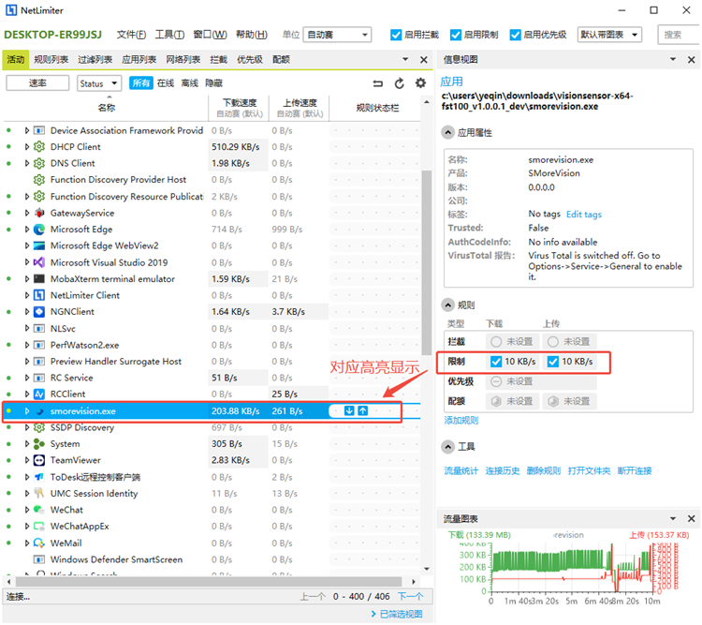Click the 添加规则 link

[x=461, y=421]
